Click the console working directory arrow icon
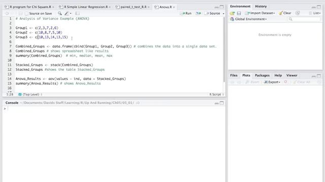 (x=138, y=103)
